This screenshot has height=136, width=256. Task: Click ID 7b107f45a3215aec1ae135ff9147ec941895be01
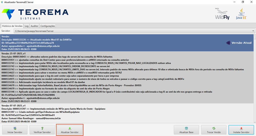pyautogui.click(x=28, y=115)
